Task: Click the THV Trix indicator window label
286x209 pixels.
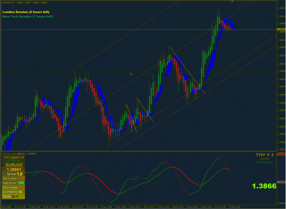Action: [19, 154]
